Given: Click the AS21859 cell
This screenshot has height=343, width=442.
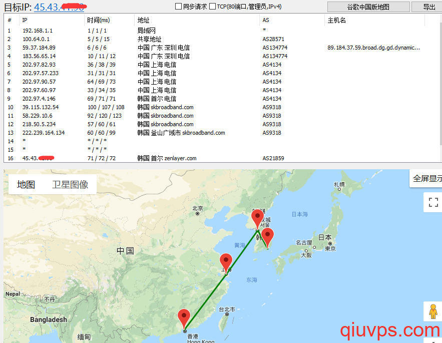Looking at the screenshot, I should (x=273, y=158).
